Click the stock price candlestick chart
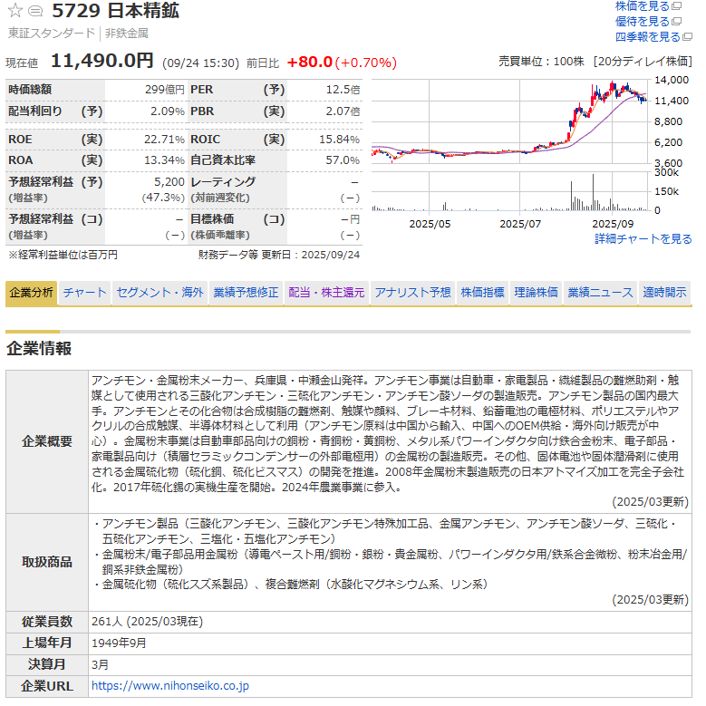The height and width of the screenshot is (706, 706). coord(511,121)
